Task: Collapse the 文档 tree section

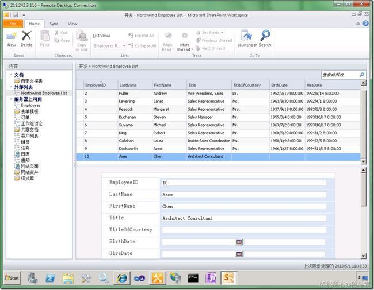Action: click(11, 75)
